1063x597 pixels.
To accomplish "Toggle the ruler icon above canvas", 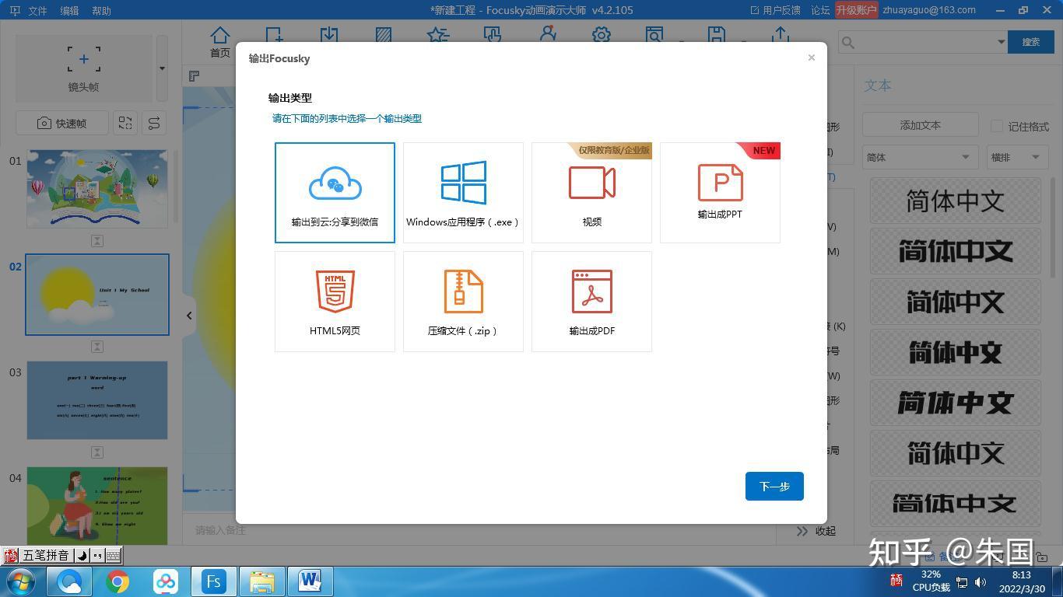I will 194,75.
